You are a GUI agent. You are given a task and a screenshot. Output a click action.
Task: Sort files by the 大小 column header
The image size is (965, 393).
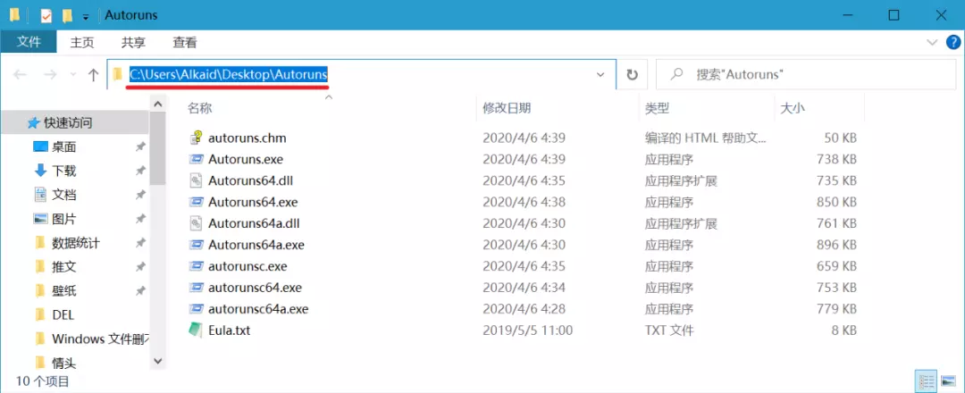click(x=793, y=108)
